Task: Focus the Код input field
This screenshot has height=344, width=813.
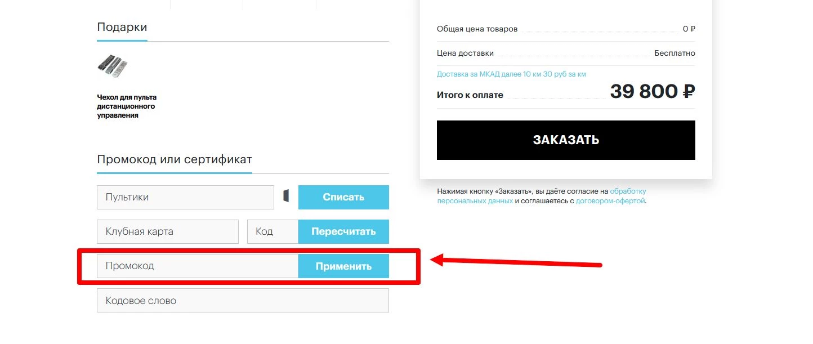Action: pyautogui.click(x=273, y=231)
